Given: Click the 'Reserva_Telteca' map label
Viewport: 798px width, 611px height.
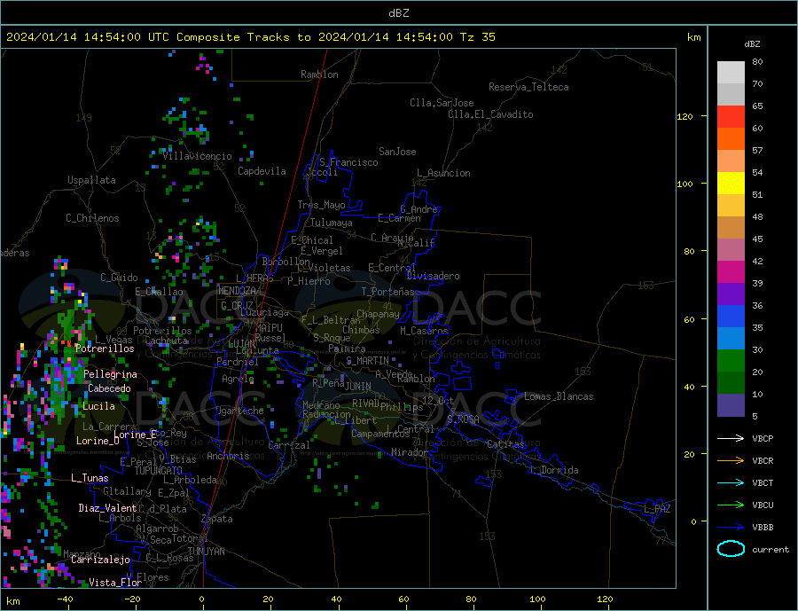Looking at the screenshot, I should 528,87.
